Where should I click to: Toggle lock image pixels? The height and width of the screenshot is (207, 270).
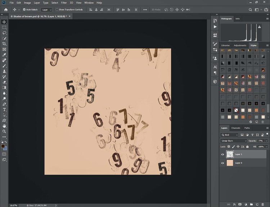pos(233,147)
